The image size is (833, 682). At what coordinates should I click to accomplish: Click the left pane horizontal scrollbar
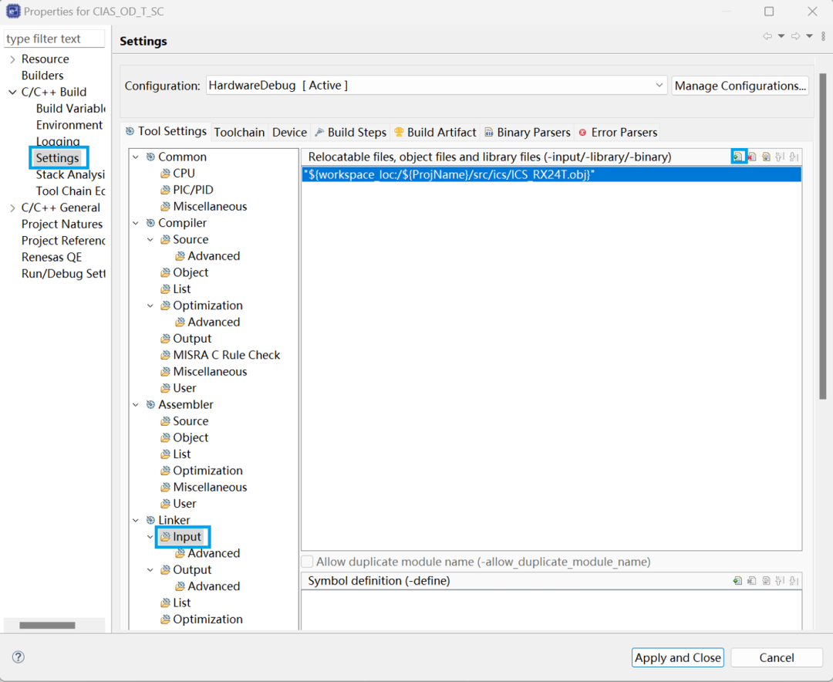coord(47,625)
